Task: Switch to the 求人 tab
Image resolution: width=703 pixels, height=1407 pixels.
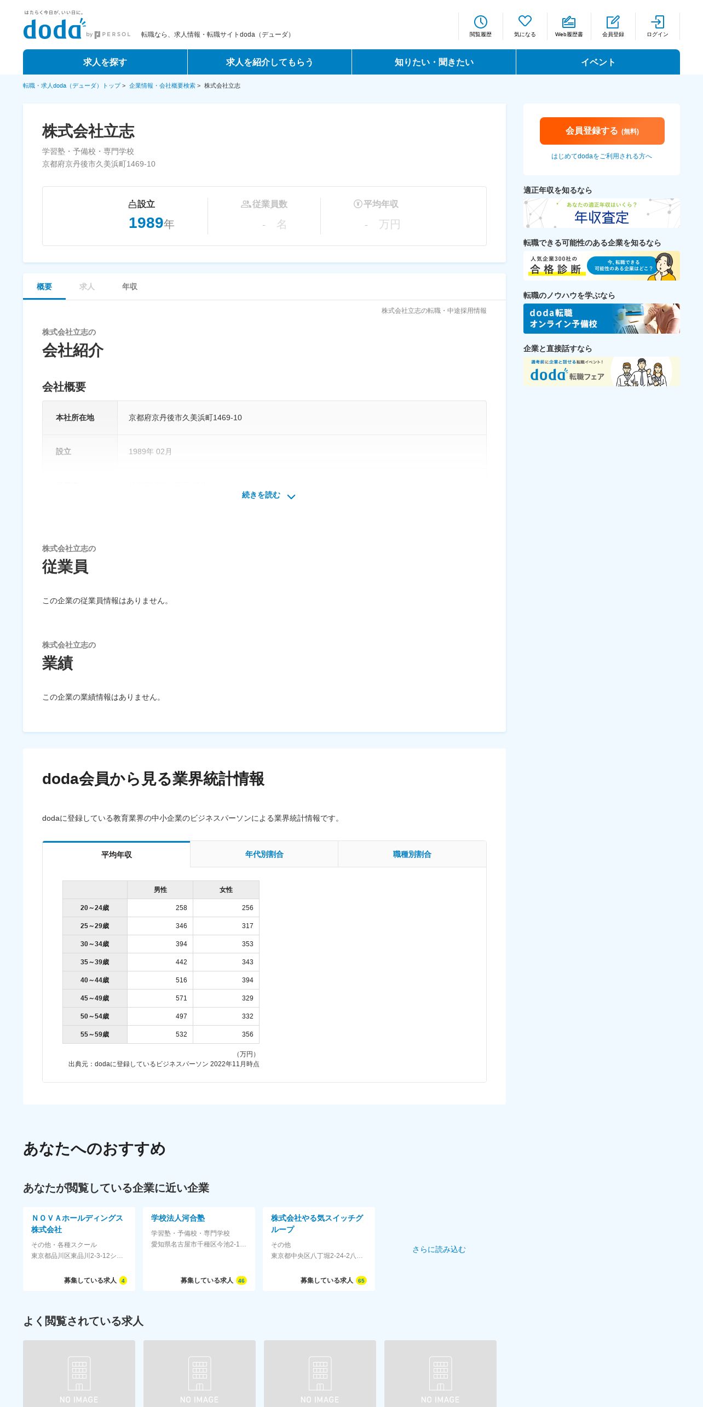Action: pyautogui.click(x=87, y=287)
